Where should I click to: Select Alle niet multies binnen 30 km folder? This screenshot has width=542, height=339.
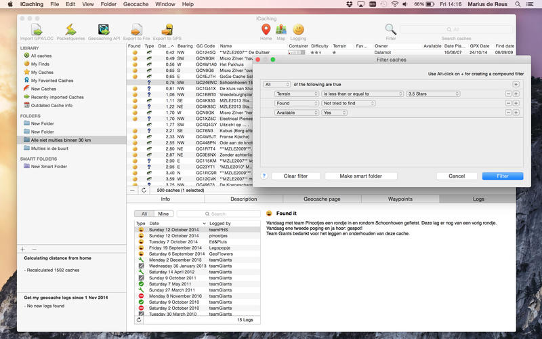(x=71, y=140)
